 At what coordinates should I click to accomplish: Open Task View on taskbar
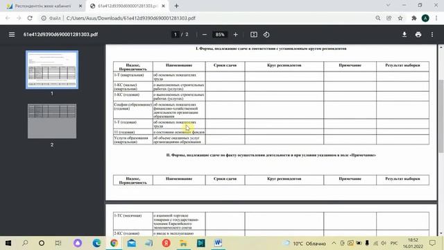tap(58, 243)
